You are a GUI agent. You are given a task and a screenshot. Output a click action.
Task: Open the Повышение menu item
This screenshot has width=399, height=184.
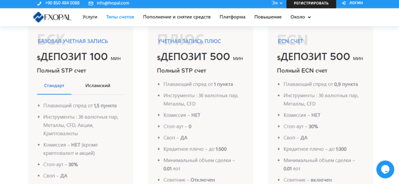[x=268, y=17]
